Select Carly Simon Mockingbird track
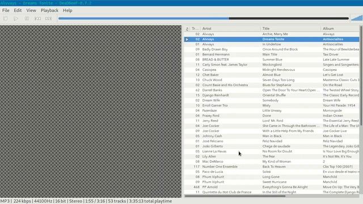Viewport: 363px width, 204px height. click(272, 65)
